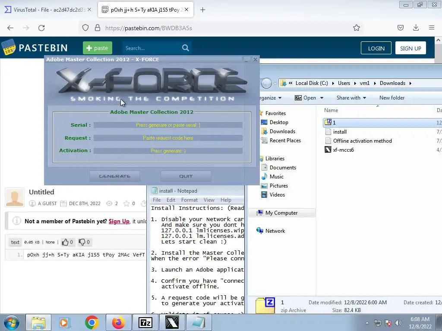Screen dimensions: 442x331
Task: Click the volume speaker tray icon
Action: point(398,323)
